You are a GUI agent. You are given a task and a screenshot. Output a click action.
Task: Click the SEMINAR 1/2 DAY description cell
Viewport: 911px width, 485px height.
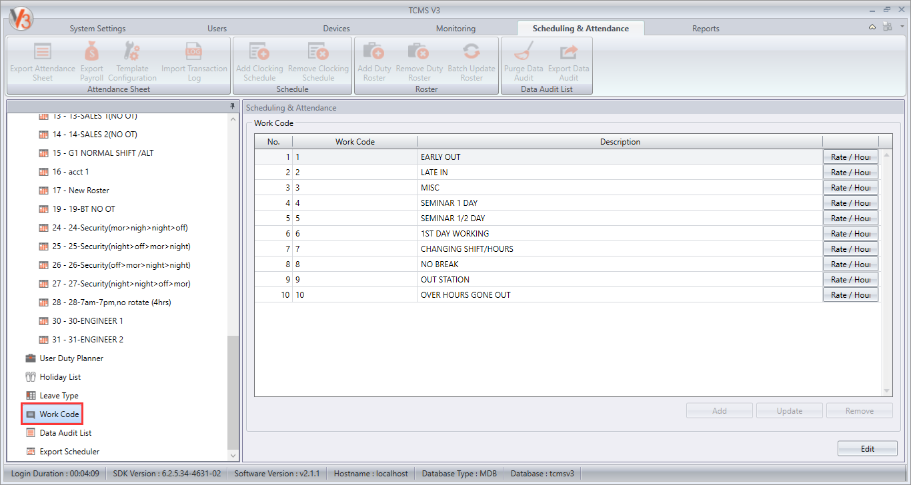(620, 219)
